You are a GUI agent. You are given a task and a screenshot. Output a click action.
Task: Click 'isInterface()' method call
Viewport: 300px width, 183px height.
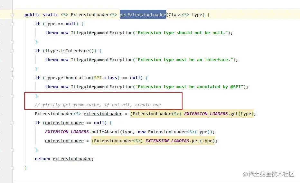(77, 51)
